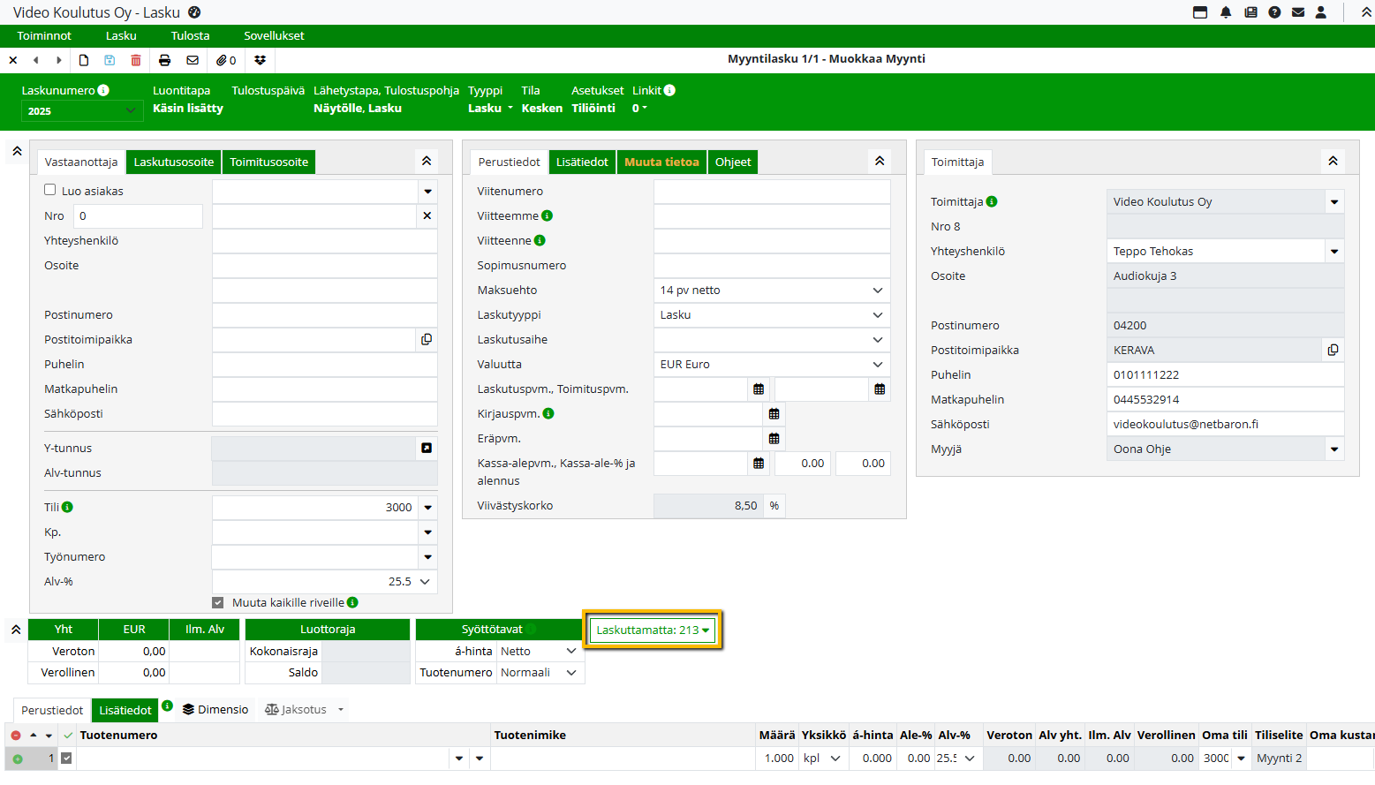
Task: Enable the Luo asiakas checkbox
Action: 50,190
